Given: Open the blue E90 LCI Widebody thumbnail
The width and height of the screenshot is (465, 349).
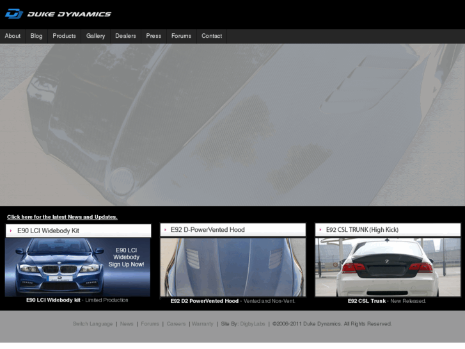Looking at the screenshot, I should click(x=77, y=267).
